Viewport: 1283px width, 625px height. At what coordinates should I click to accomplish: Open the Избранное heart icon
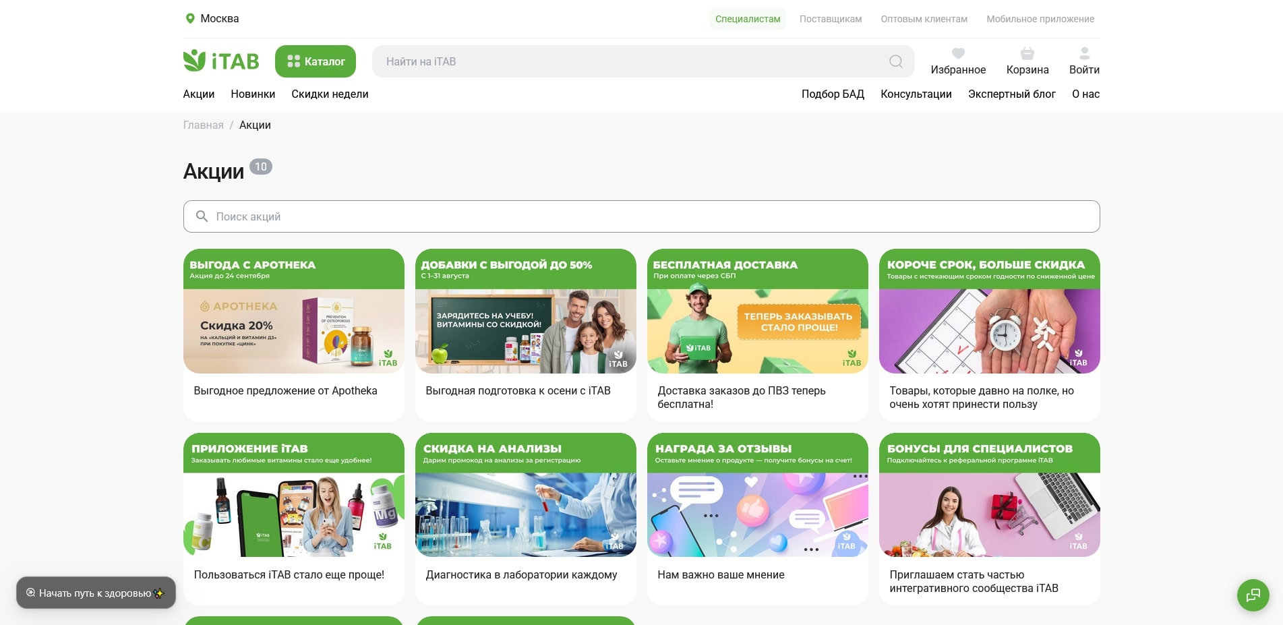coord(957,54)
